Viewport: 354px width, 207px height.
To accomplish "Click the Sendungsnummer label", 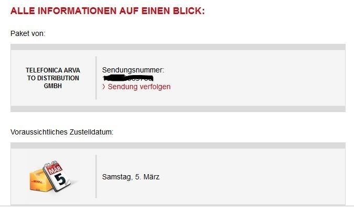I will point(133,70).
